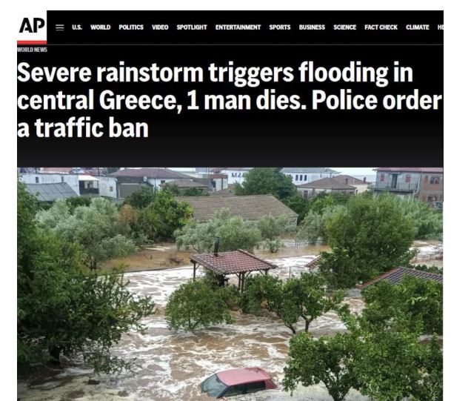This screenshot has height=401, width=451.
Task: Go to the Sports section
Action: coord(280,27)
